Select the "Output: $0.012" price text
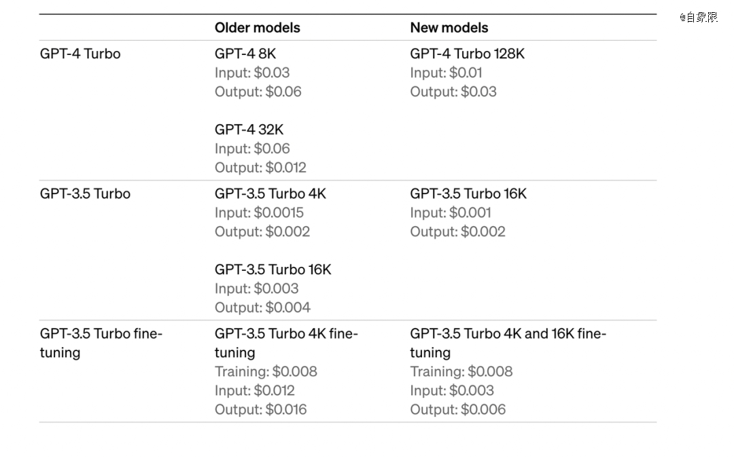Viewport: 734px width, 457px height. tap(260, 168)
